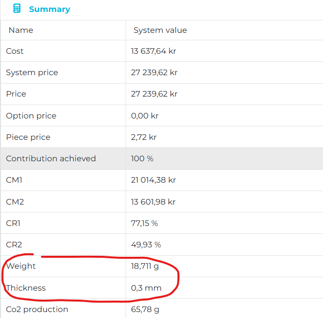Viewport: 323px width, 318px height.
Task: Click the CR2 value 49,93 %
Action: click(x=146, y=245)
